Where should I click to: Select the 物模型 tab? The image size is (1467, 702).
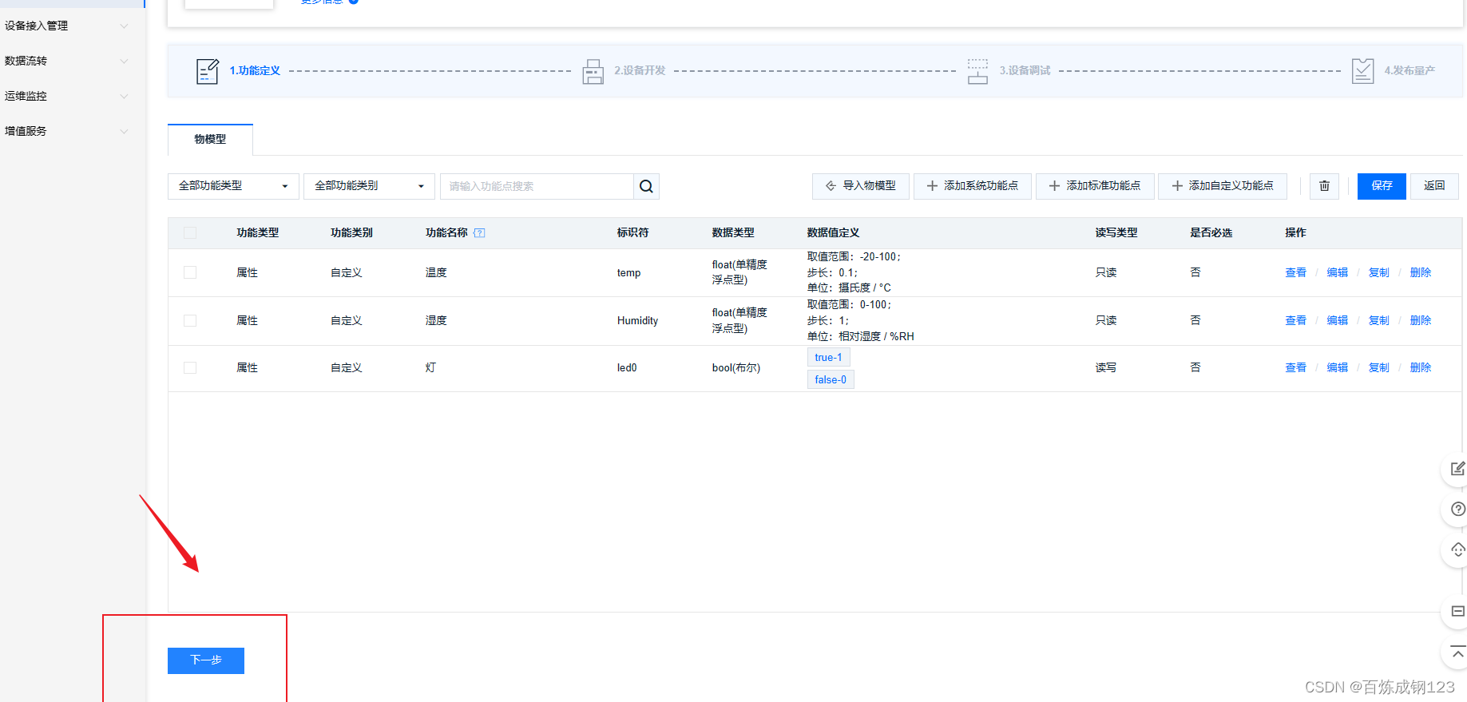[210, 139]
